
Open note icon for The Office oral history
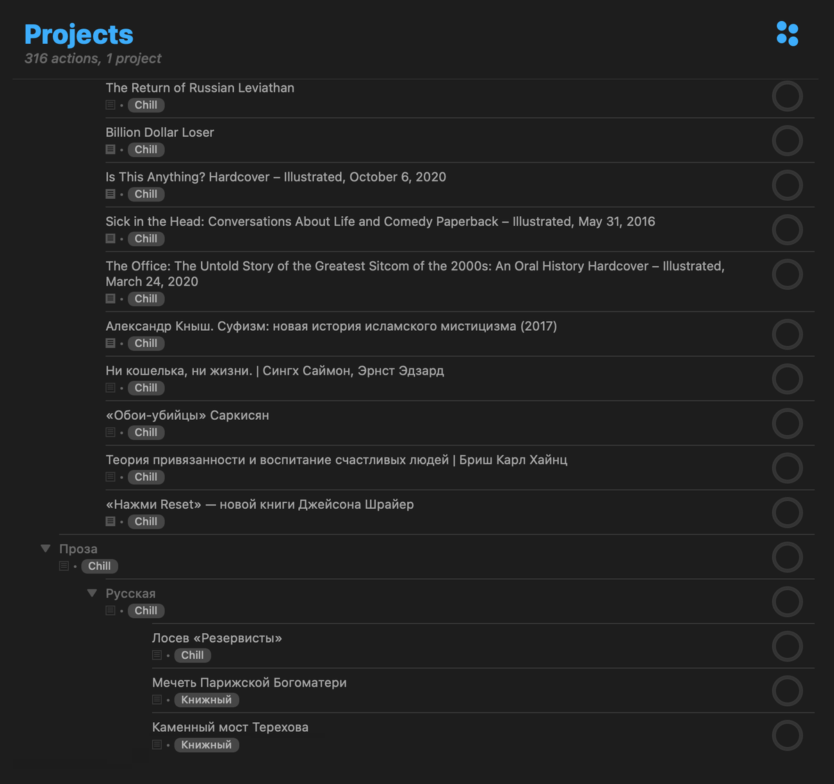pyautogui.click(x=111, y=299)
